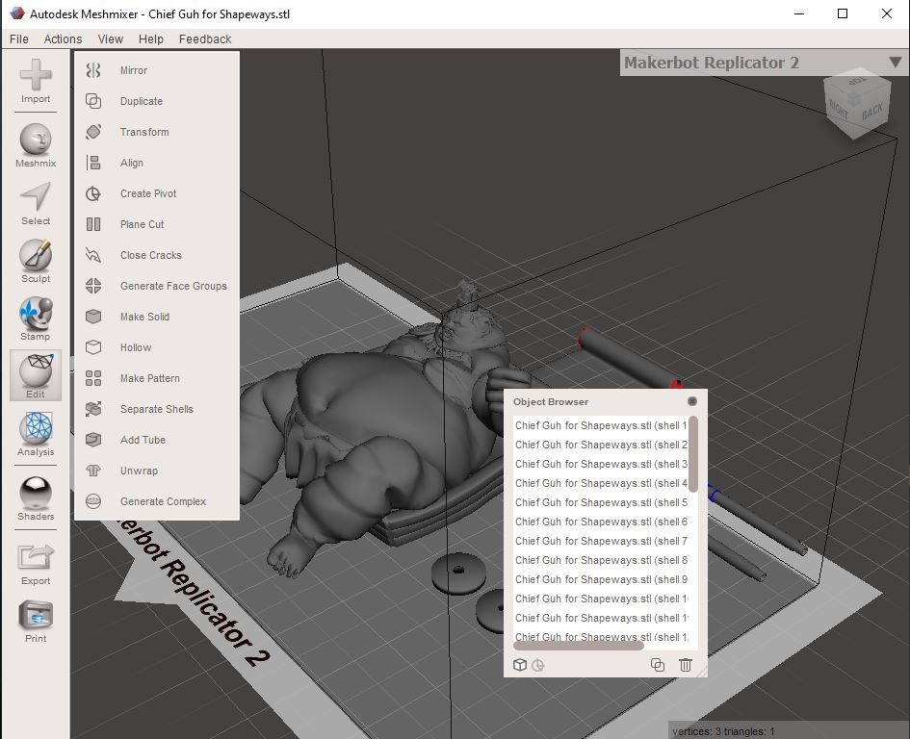Open the Help menu
The width and height of the screenshot is (910, 739).
pos(151,38)
